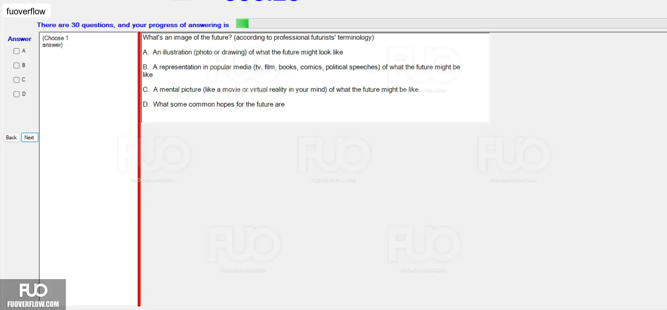Click the green answering progress bar
Viewport: 667px width, 310px height.
(242, 24)
